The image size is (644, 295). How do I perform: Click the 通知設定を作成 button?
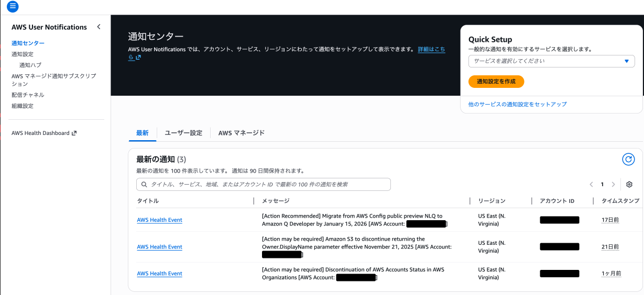(x=496, y=82)
